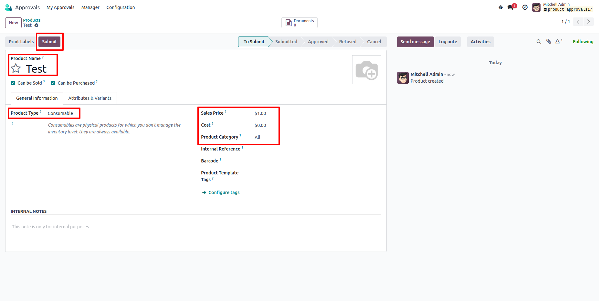Toggle Can be Purchased checkbox
This screenshot has width=599, height=301.
pos(53,83)
